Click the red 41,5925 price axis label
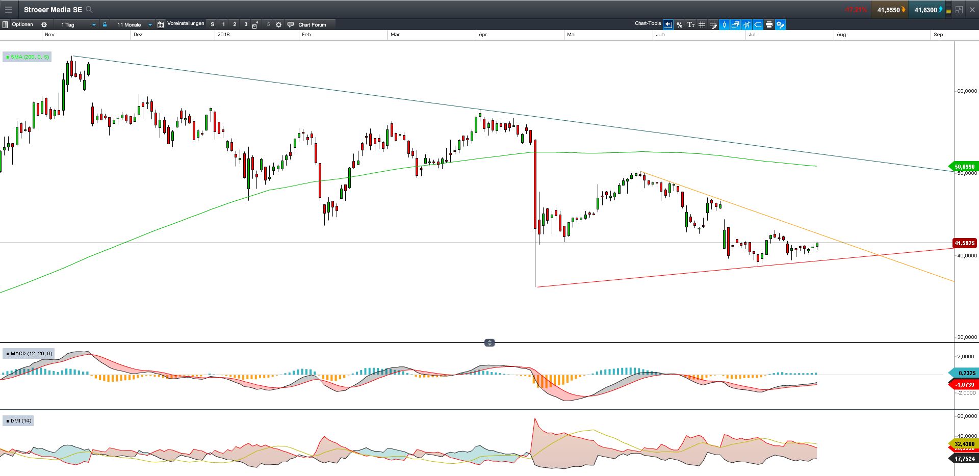The image size is (979, 476). point(965,244)
